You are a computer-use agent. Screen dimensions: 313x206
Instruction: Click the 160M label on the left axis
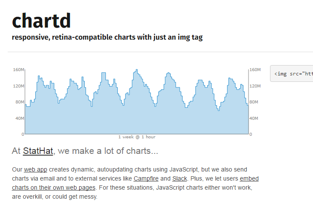click(18, 70)
